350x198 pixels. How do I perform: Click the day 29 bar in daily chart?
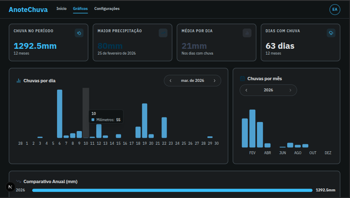[210, 137]
